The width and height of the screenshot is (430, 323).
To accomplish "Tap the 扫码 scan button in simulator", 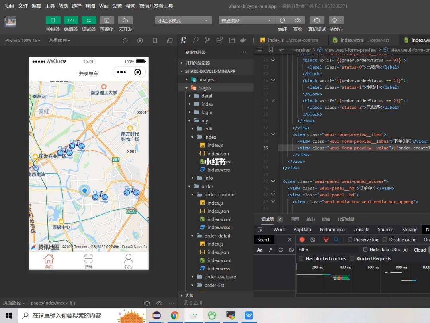I will (x=88, y=261).
